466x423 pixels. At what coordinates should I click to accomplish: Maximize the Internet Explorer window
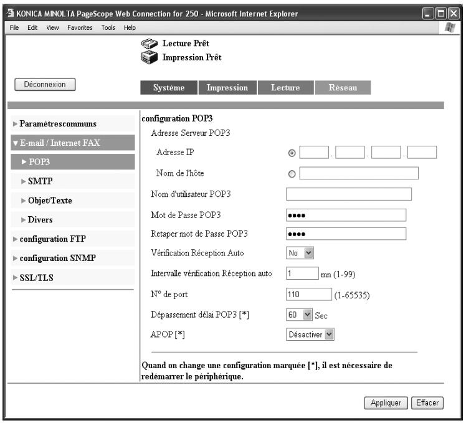(x=440, y=13)
